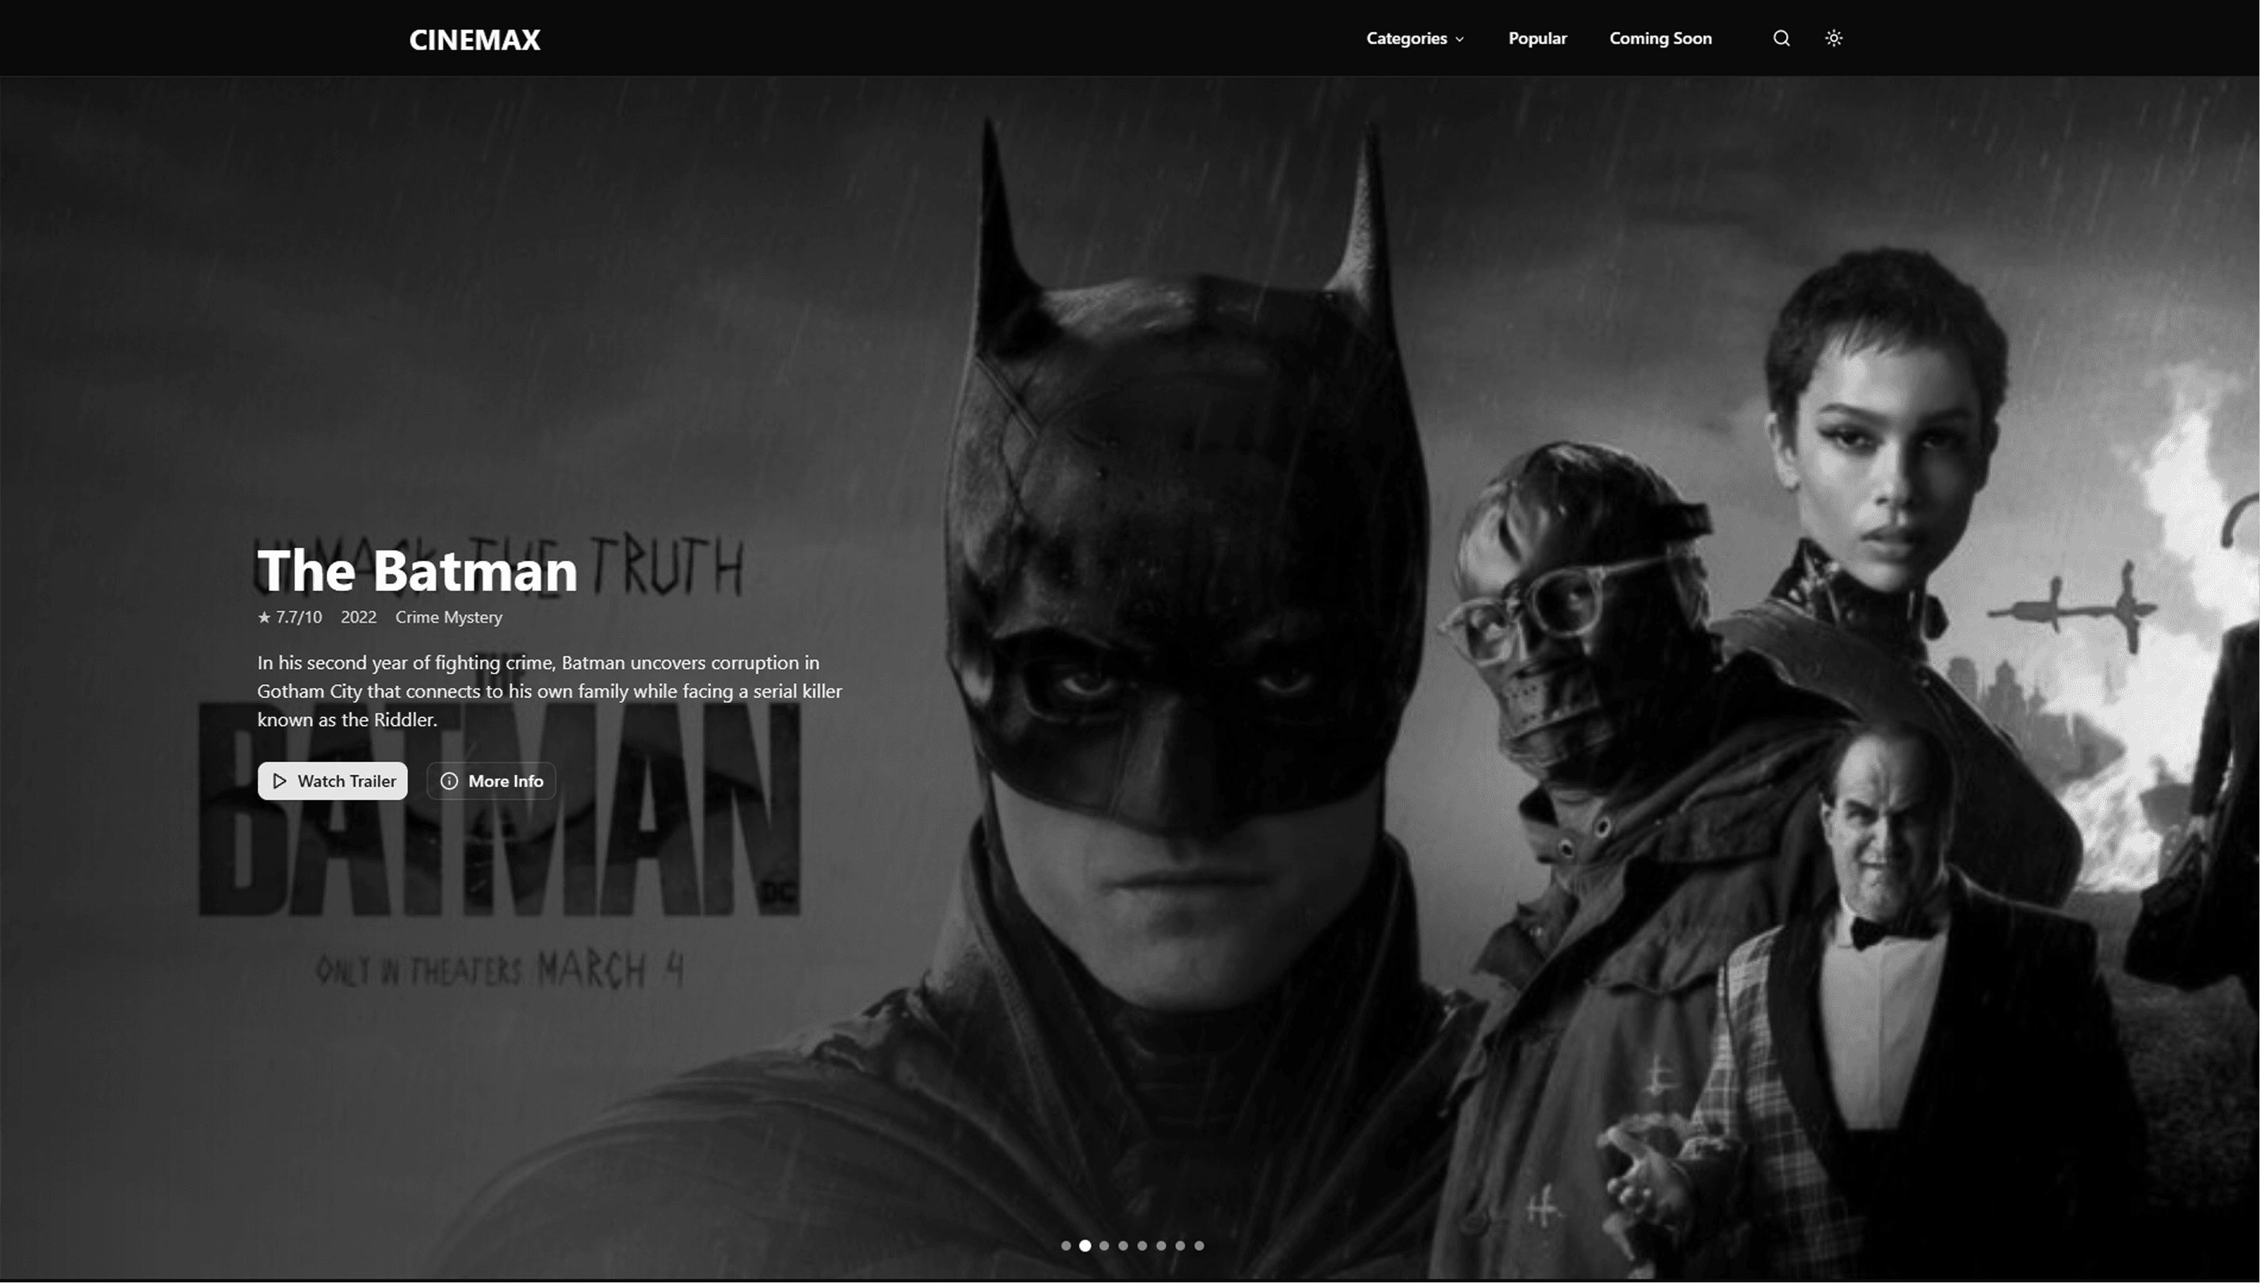The height and width of the screenshot is (1283, 2260).
Task: Activate the second carousel indicator dot
Action: 1086,1245
